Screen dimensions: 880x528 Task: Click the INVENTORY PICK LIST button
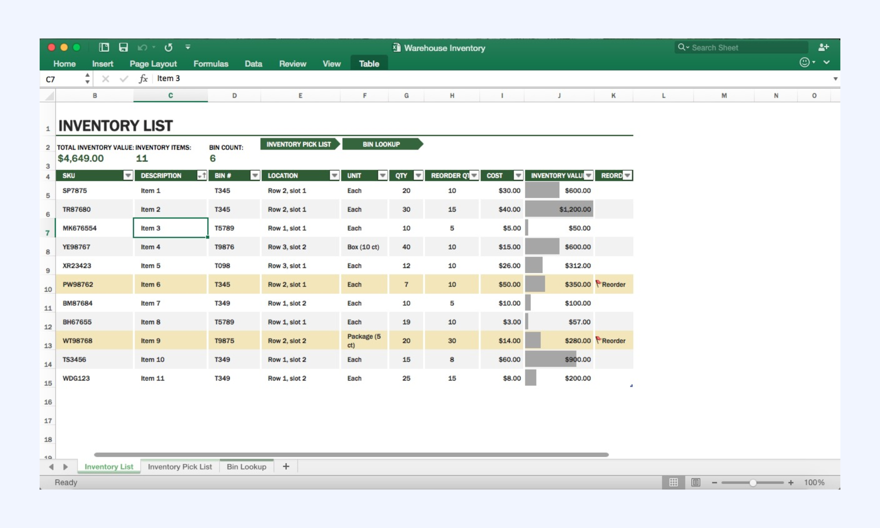pyautogui.click(x=299, y=144)
